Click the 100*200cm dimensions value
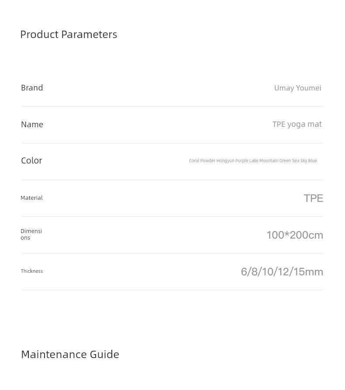The height and width of the screenshot is (390, 345). (x=295, y=235)
